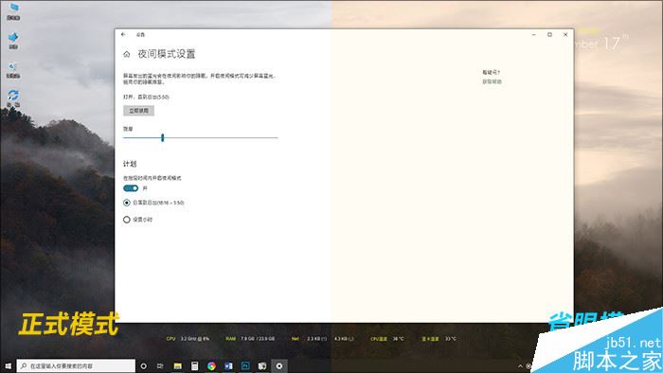Select the 设置小时 (set hours) radio option
Image resolution: width=663 pixels, height=373 pixels.
click(x=126, y=220)
